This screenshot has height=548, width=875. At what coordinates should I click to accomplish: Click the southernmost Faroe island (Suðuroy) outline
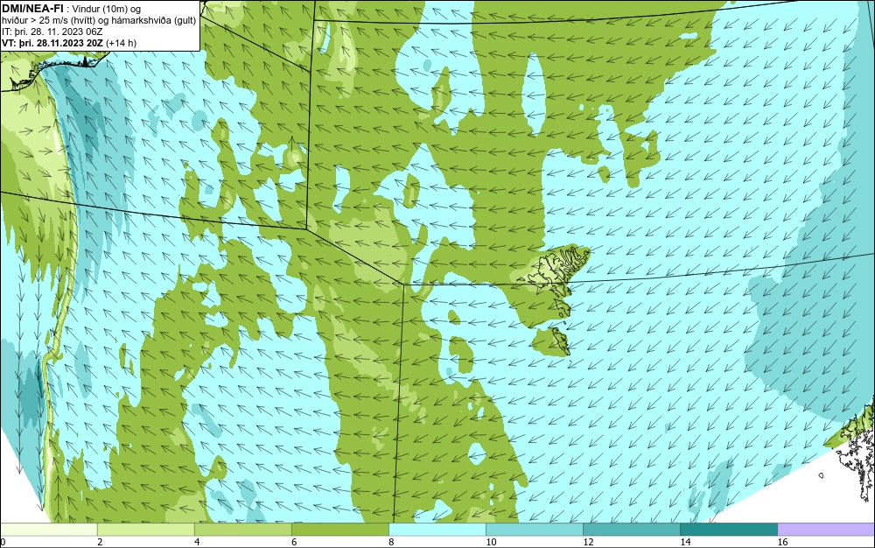pos(561,341)
